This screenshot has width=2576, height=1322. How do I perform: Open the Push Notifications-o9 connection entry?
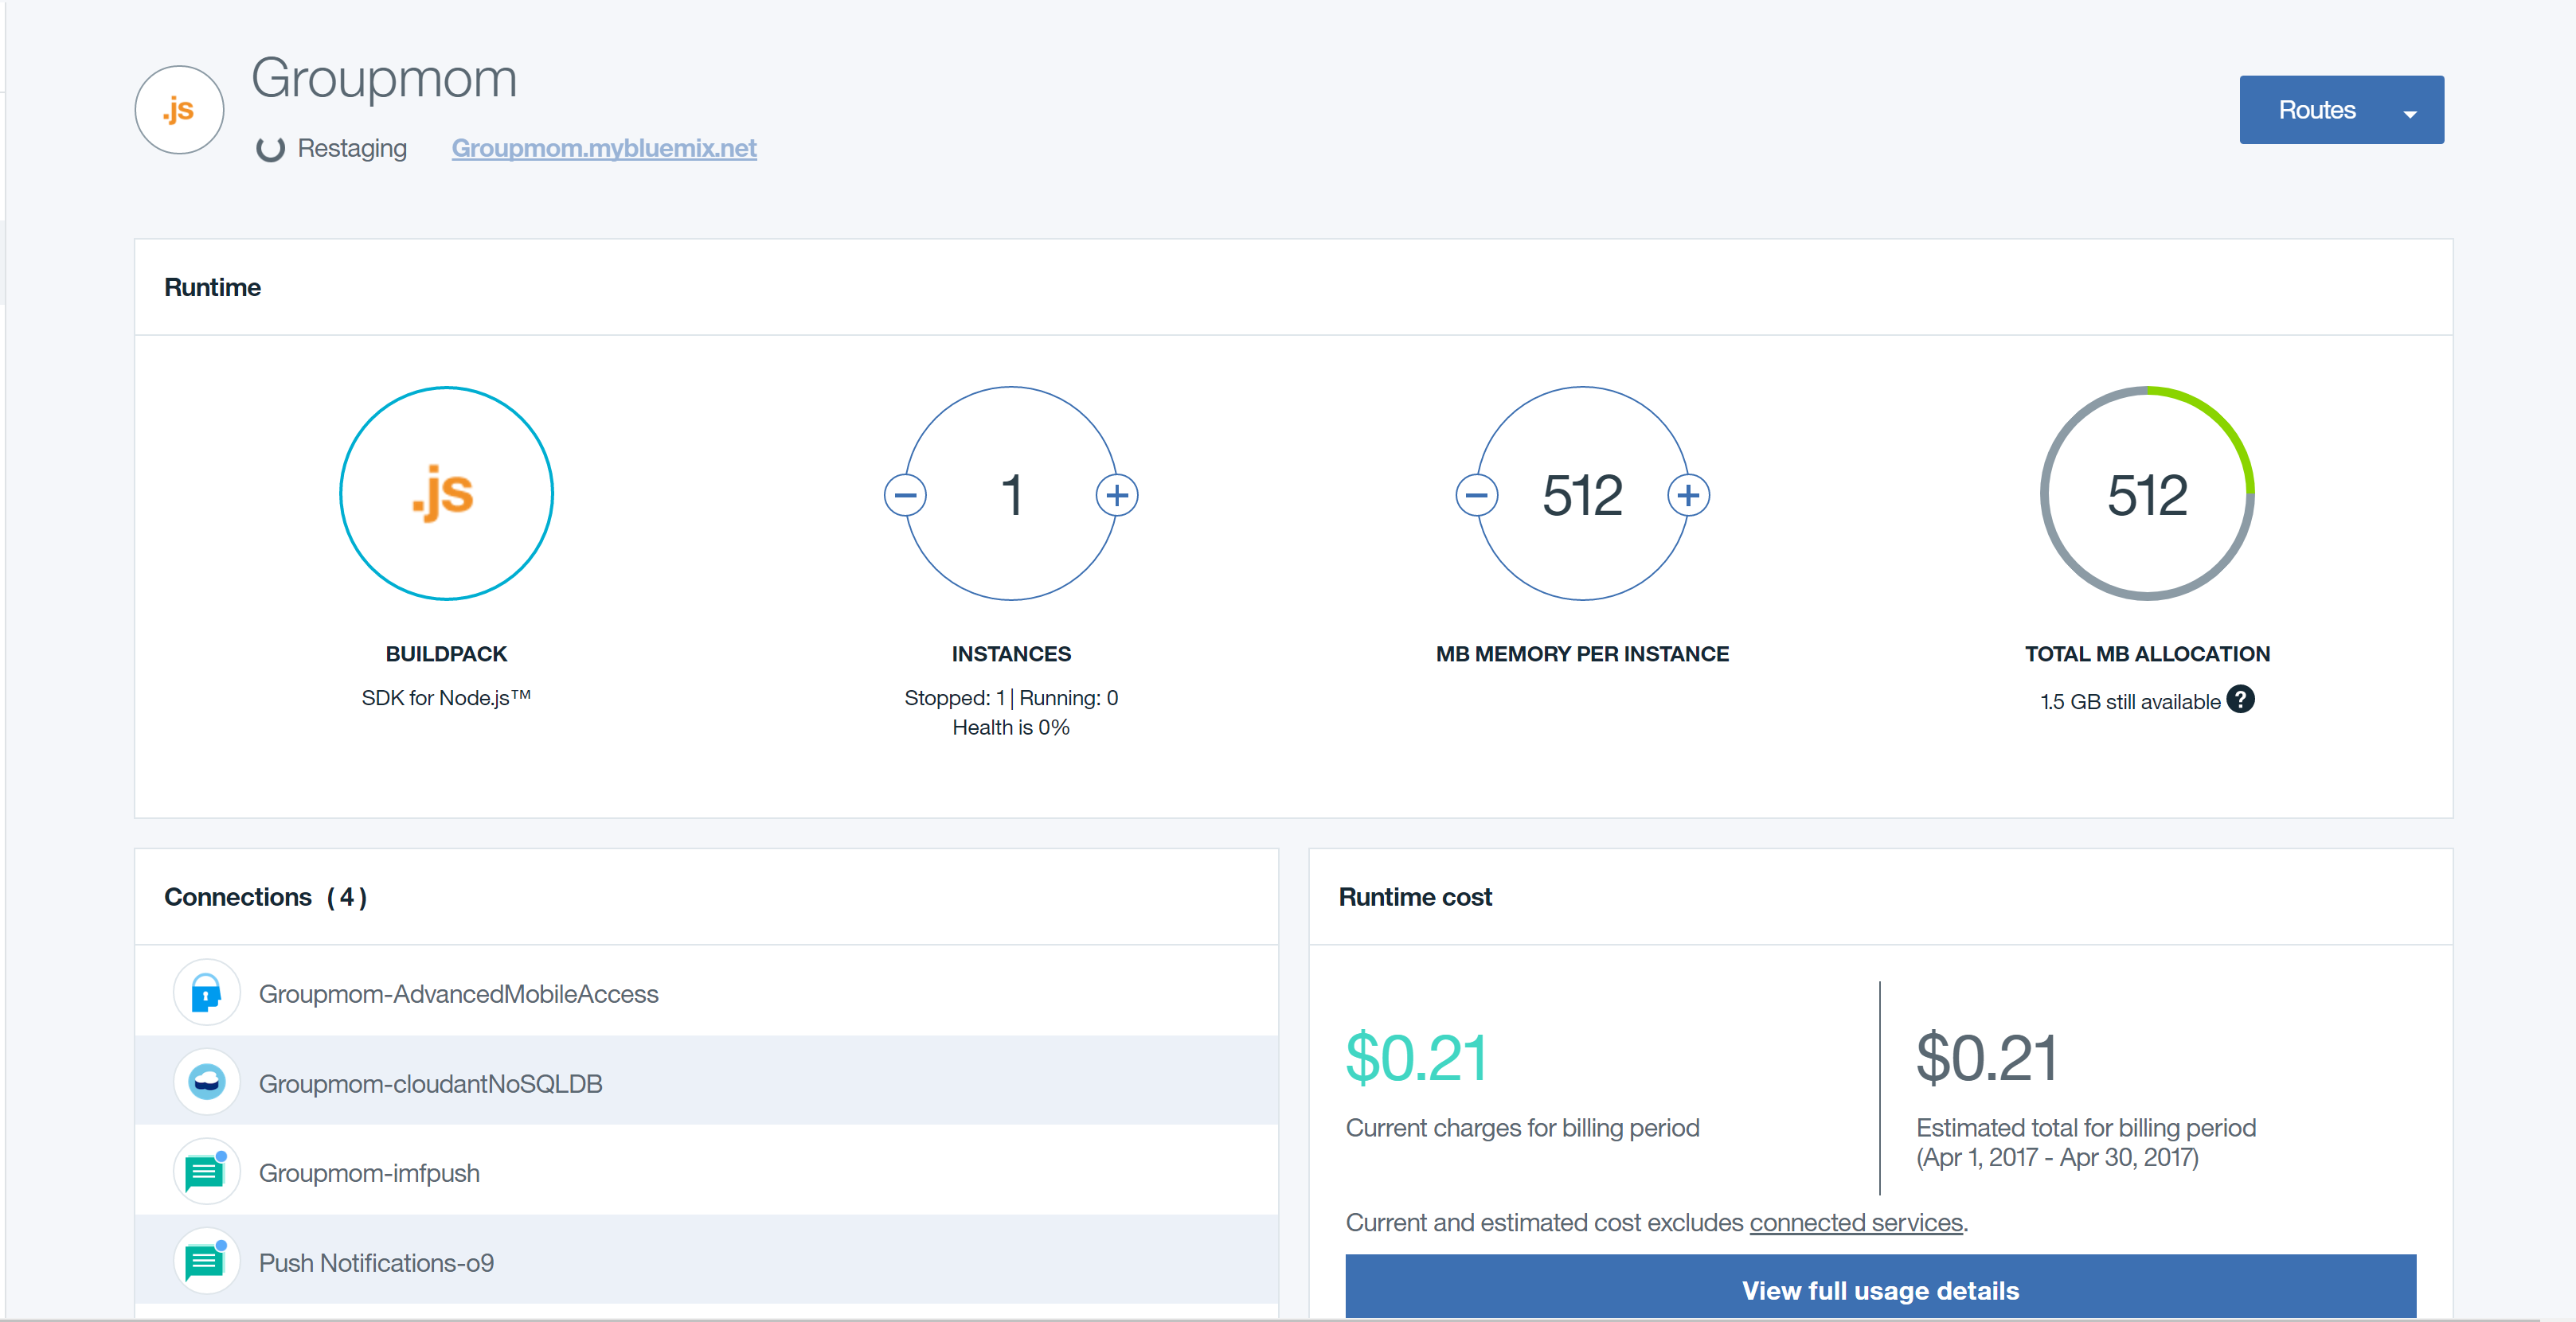(x=375, y=1263)
